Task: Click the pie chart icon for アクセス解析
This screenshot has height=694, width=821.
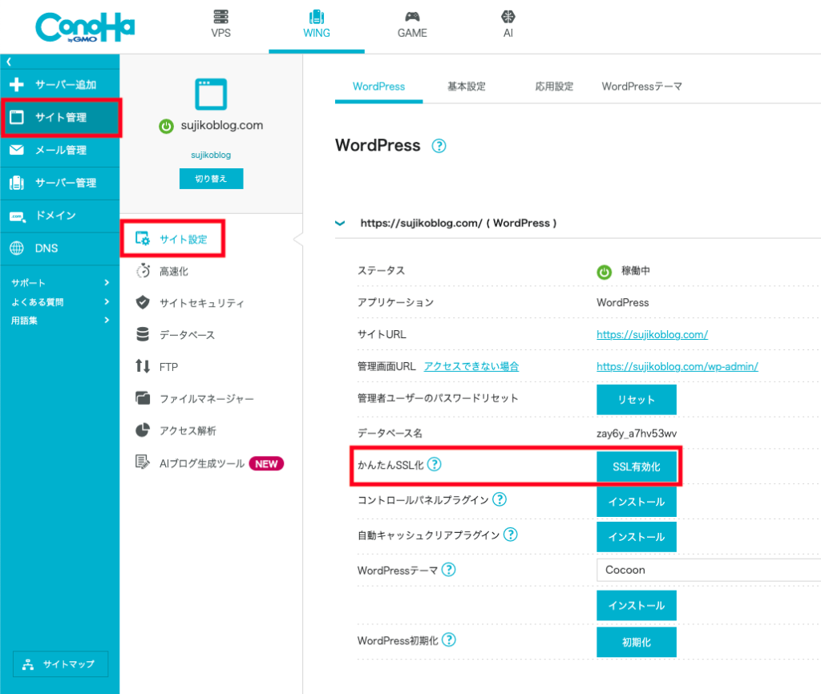Action: [x=143, y=430]
